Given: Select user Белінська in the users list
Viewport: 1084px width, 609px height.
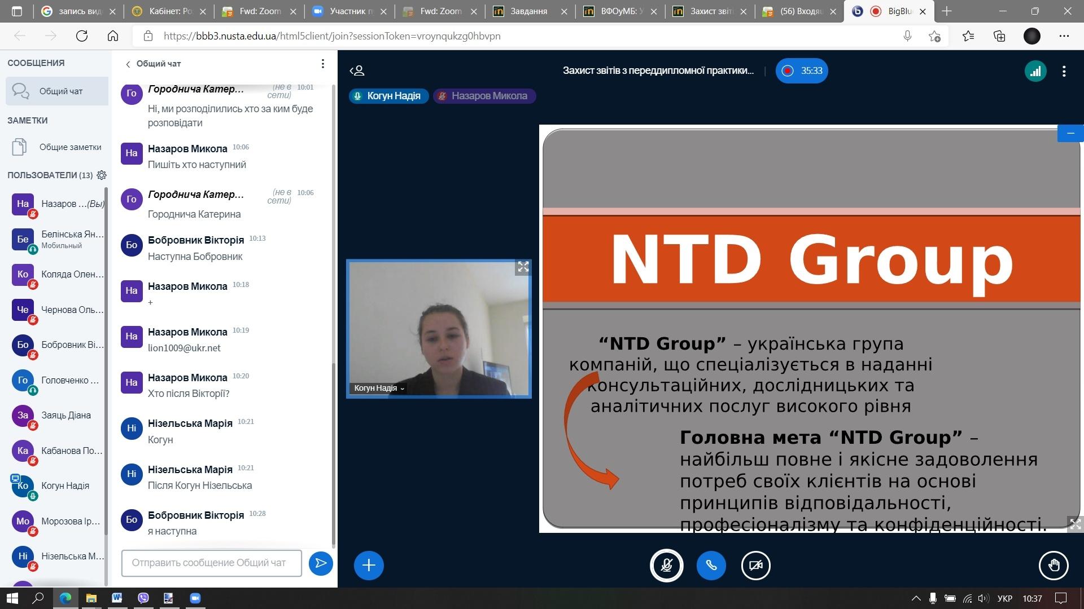Looking at the screenshot, I should click(x=57, y=239).
